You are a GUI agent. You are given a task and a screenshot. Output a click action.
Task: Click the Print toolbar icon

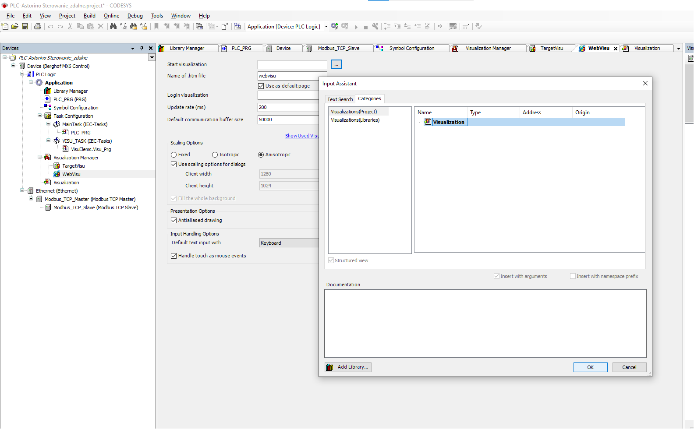pyautogui.click(x=38, y=26)
